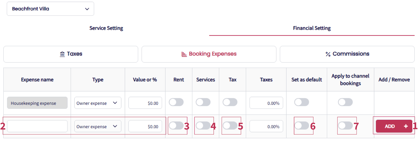
Task: Click Taxes percentage field in new row
Action: click(x=266, y=126)
